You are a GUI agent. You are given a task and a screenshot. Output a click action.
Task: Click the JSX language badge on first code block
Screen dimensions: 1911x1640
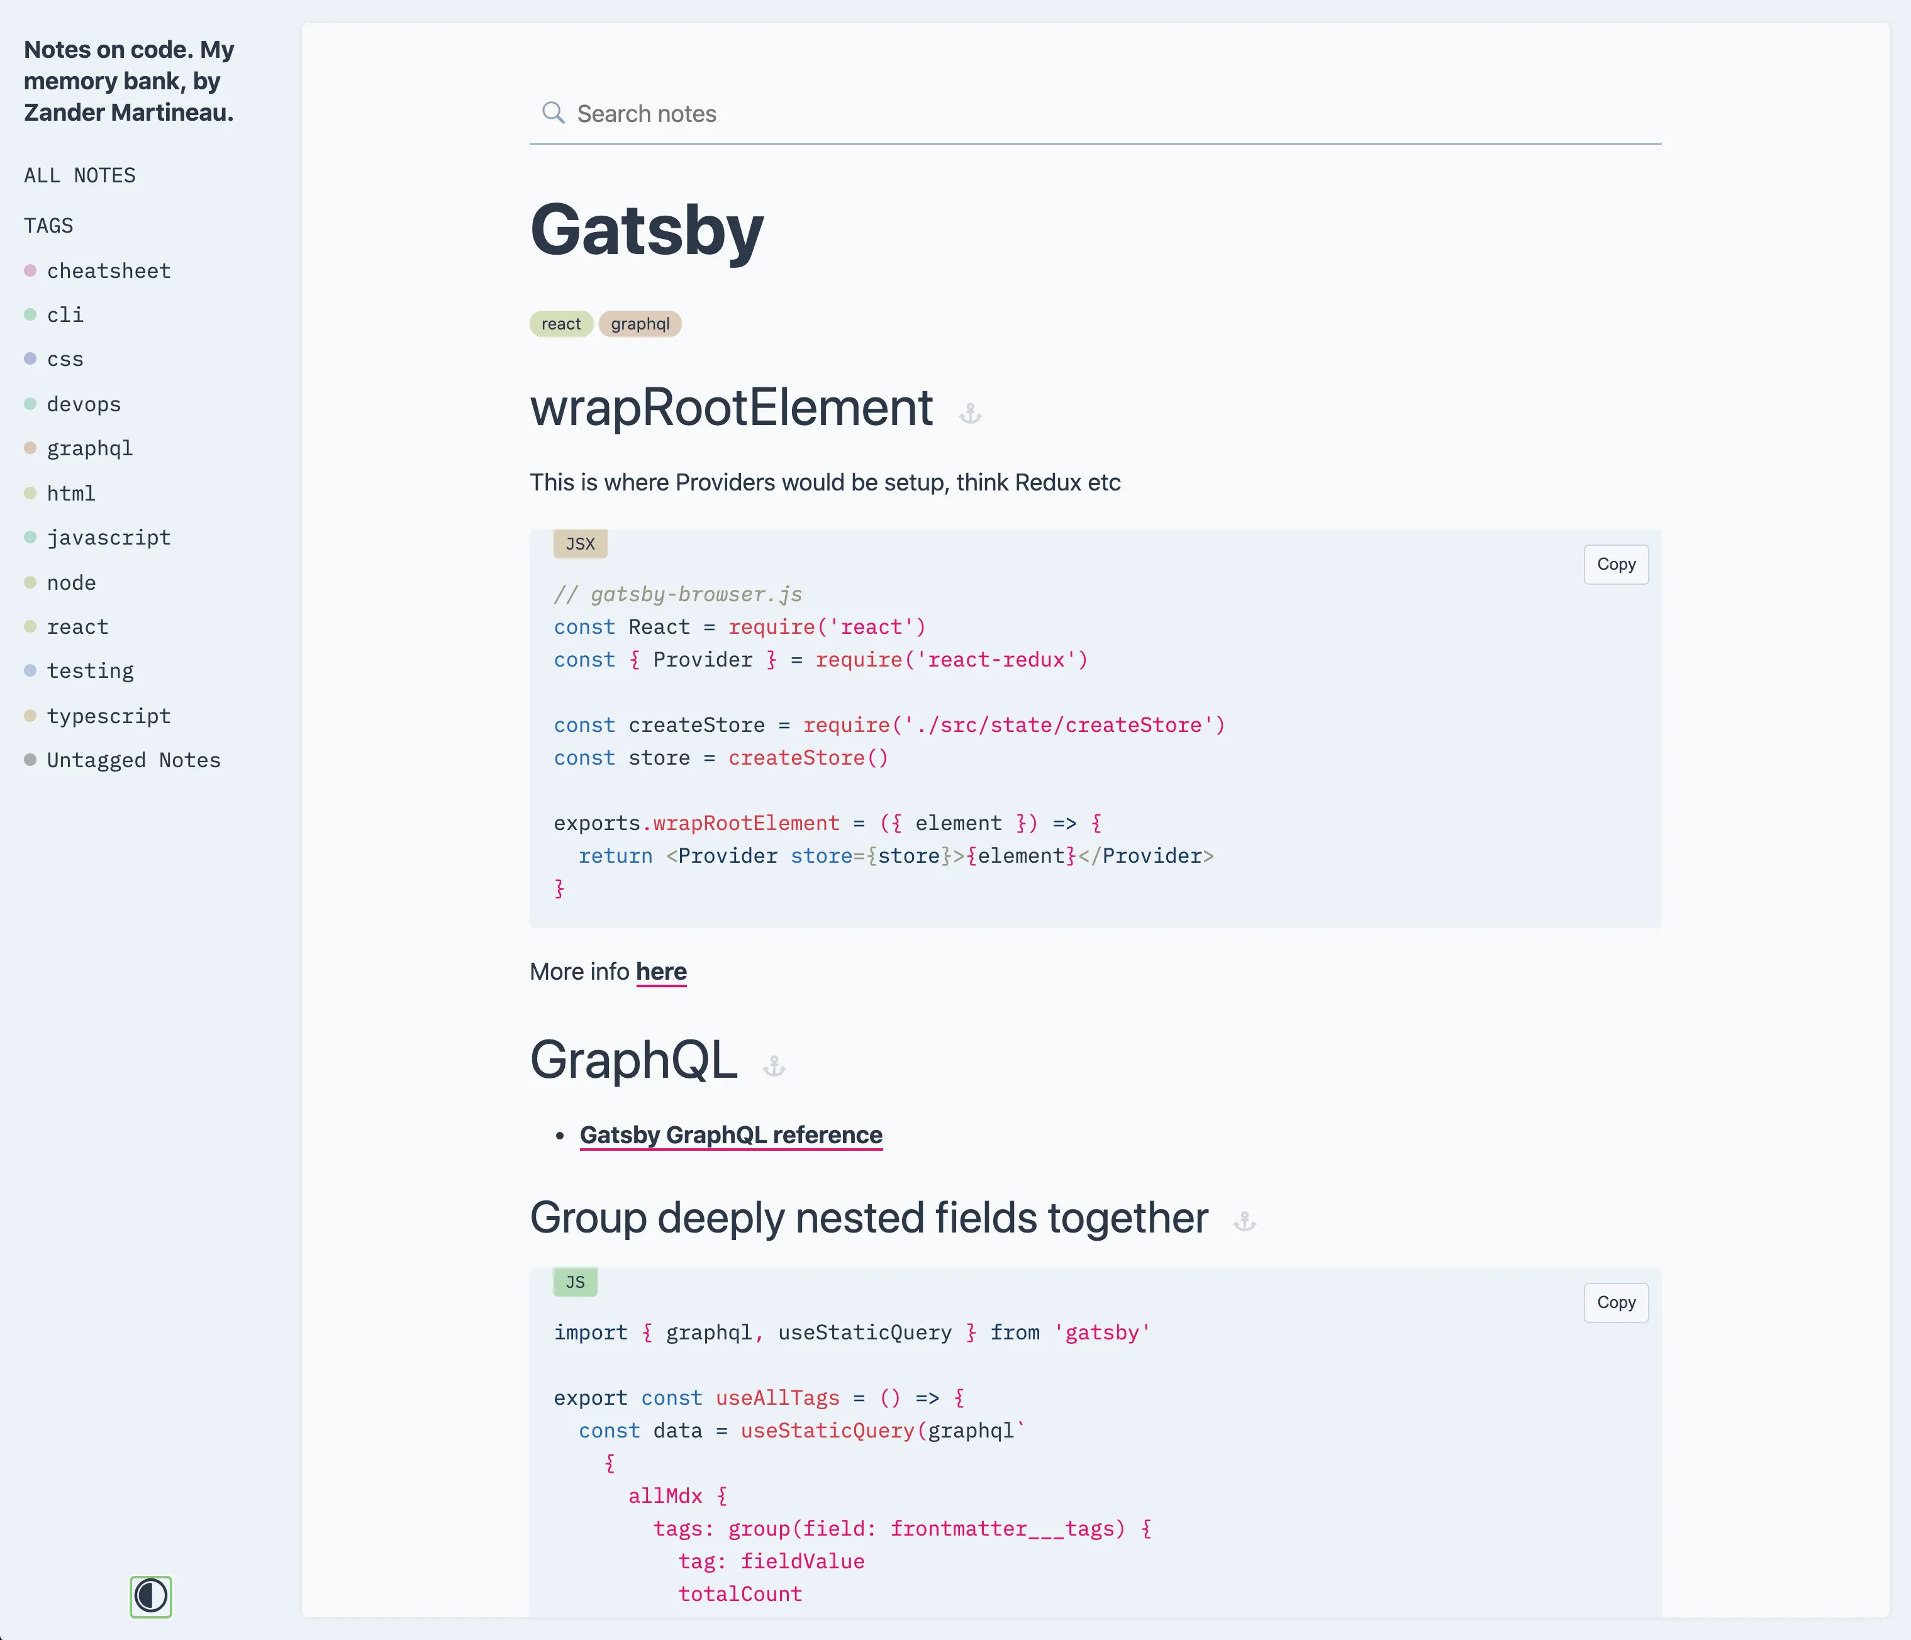pyautogui.click(x=580, y=544)
